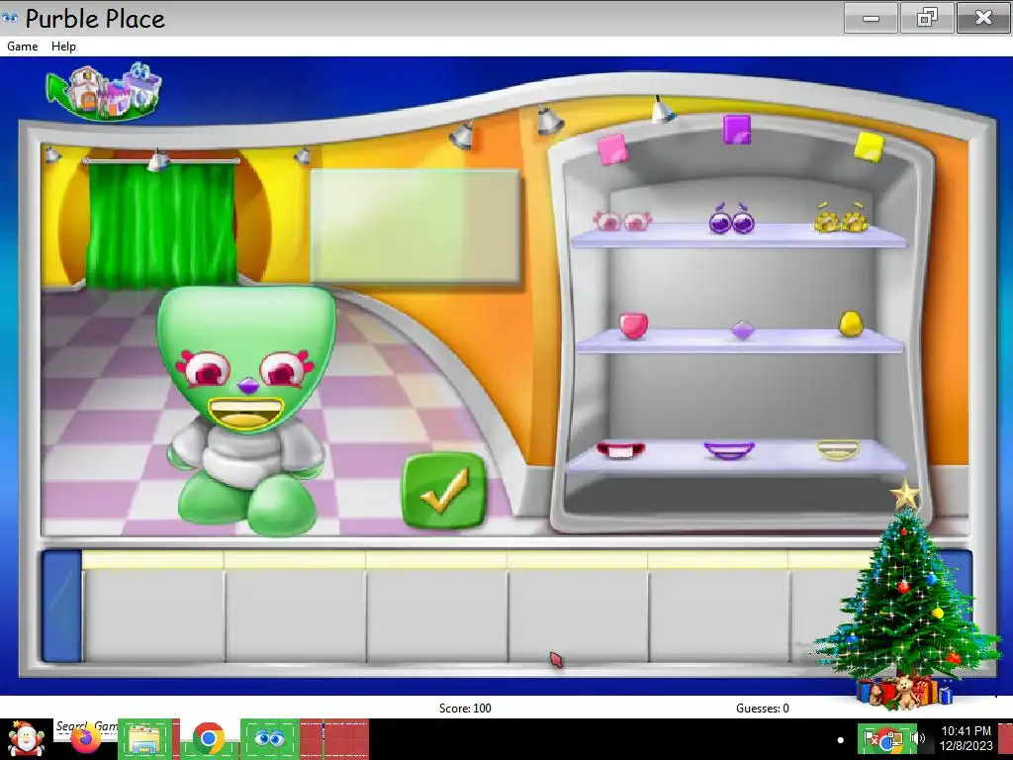Select the purple color swatch above shelves
The image size is (1013, 760).
pos(736,130)
